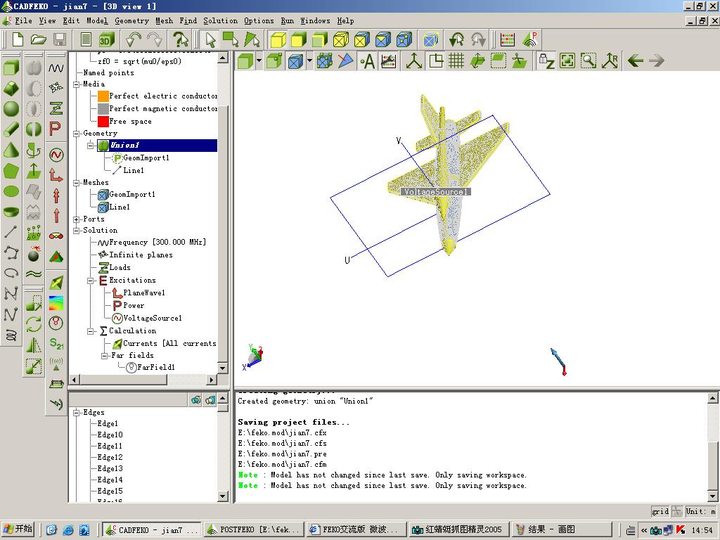This screenshot has height=540, width=720.
Task: Open the Solution menu
Action: tap(220, 20)
